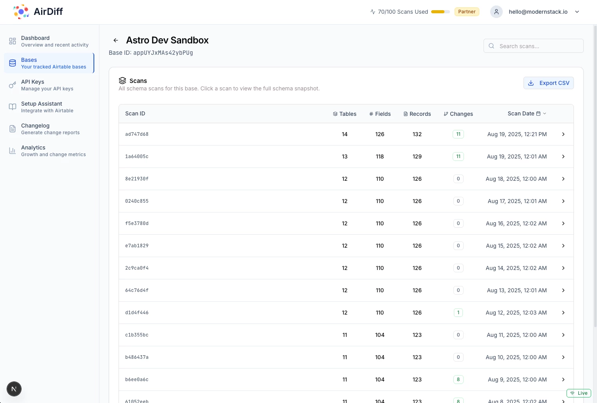Click scan ID b486437a

[x=137, y=357]
